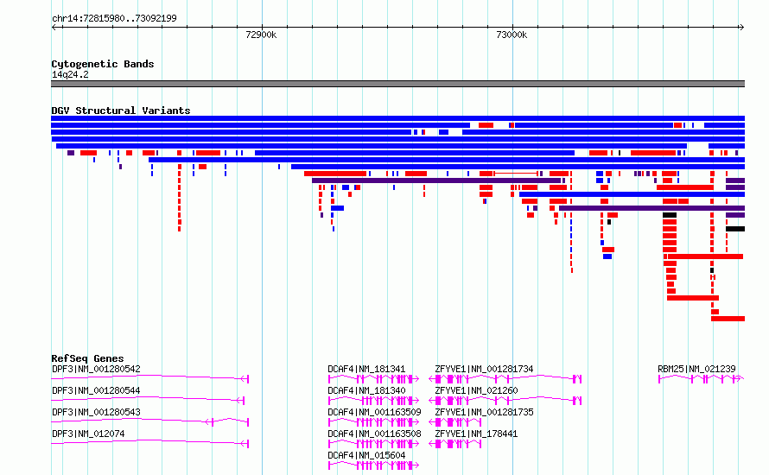
Task: Click the exon glyph under DCAF4|NM_015604
Action: 374,465
